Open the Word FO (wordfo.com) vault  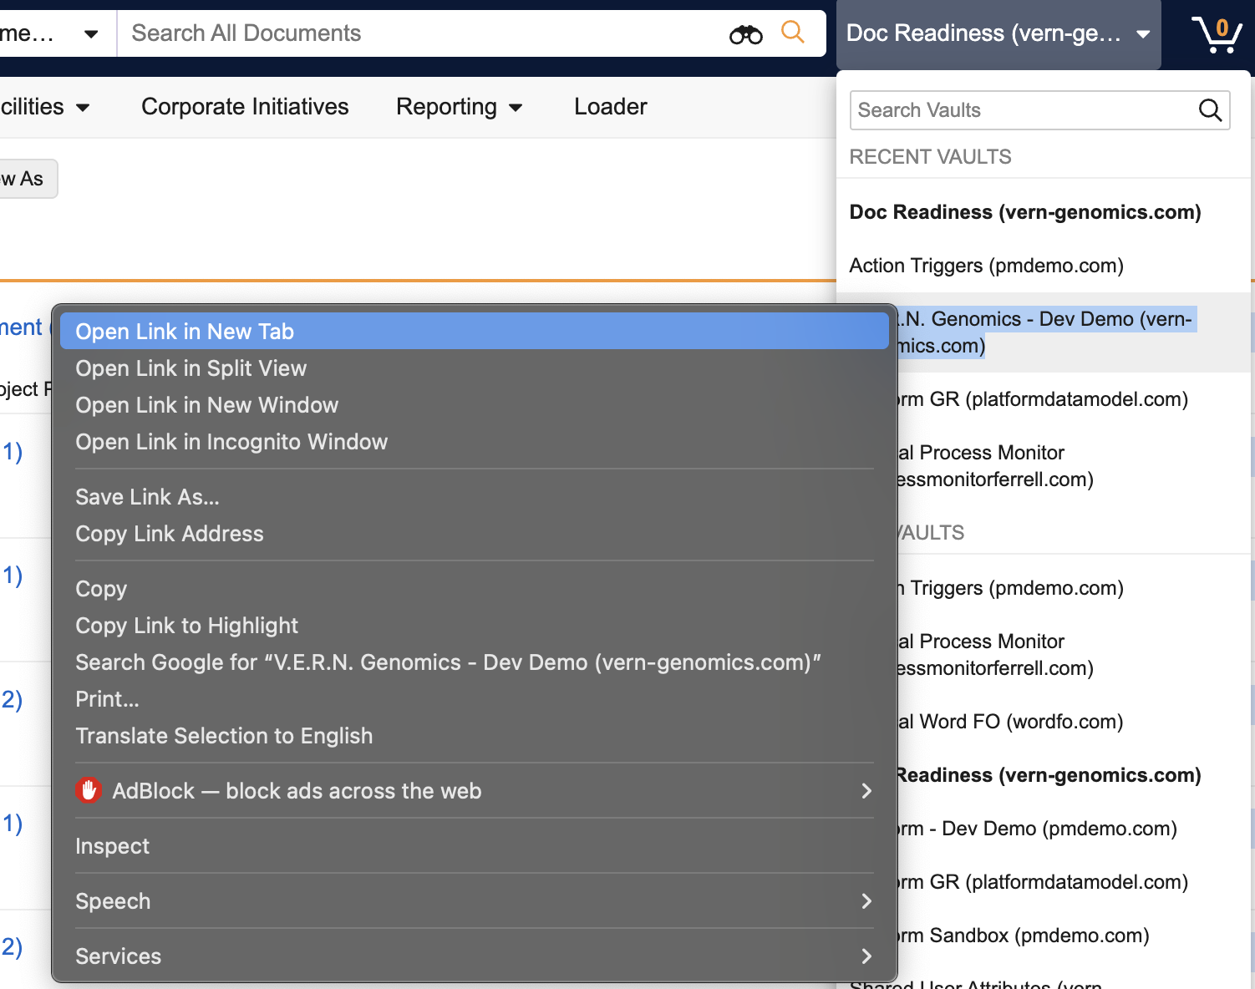(x=1011, y=722)
